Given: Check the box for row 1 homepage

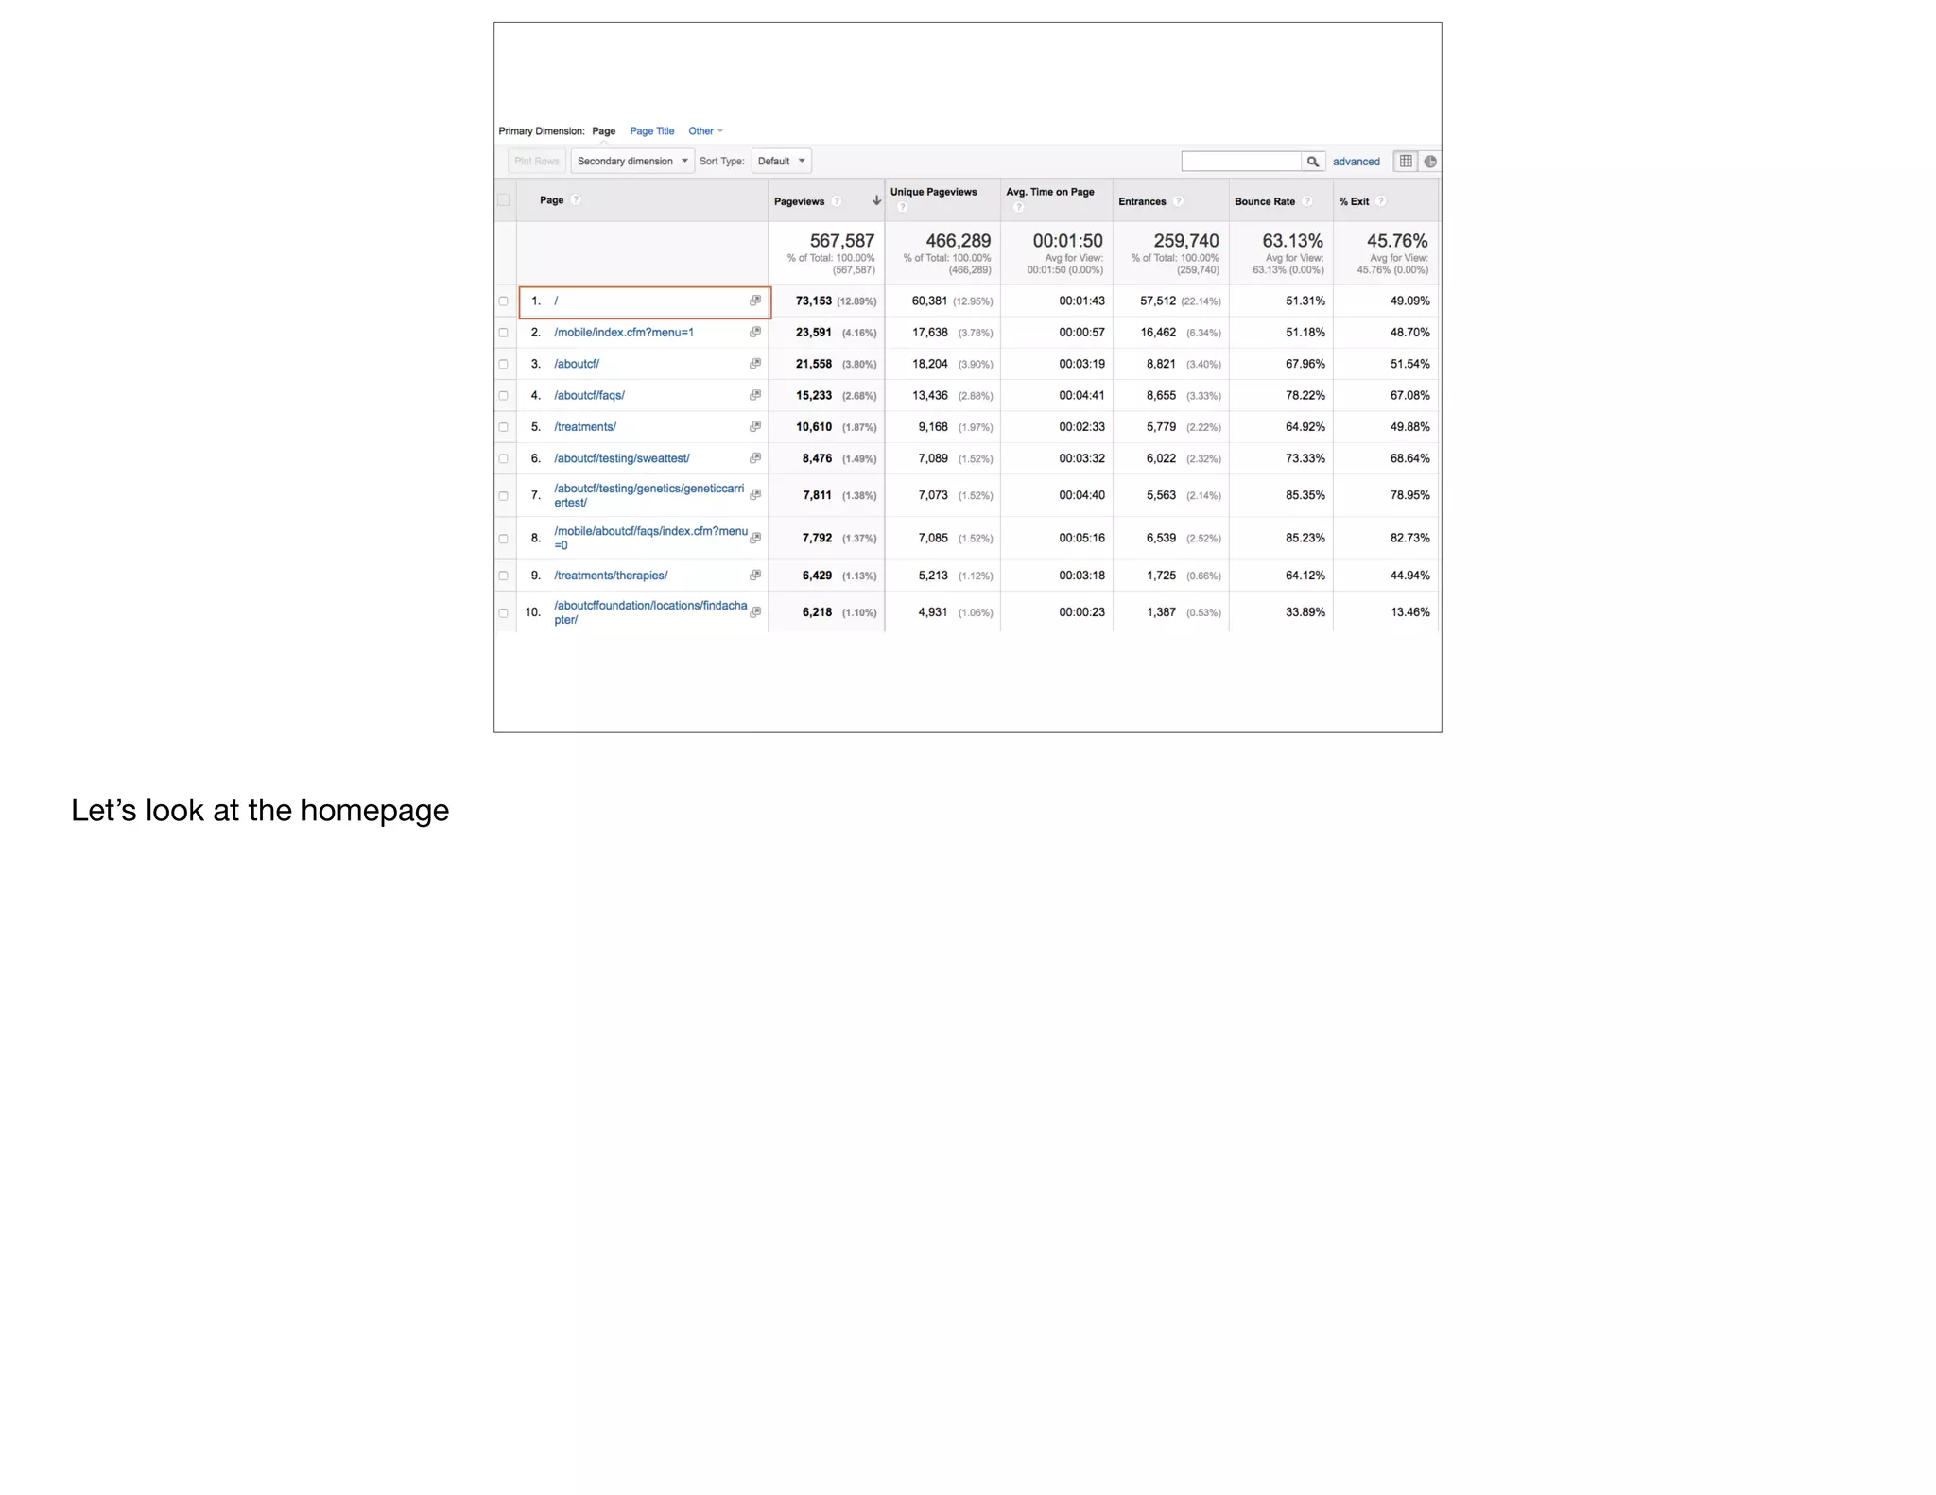Looking at the screenshot, I should (504, 301).
